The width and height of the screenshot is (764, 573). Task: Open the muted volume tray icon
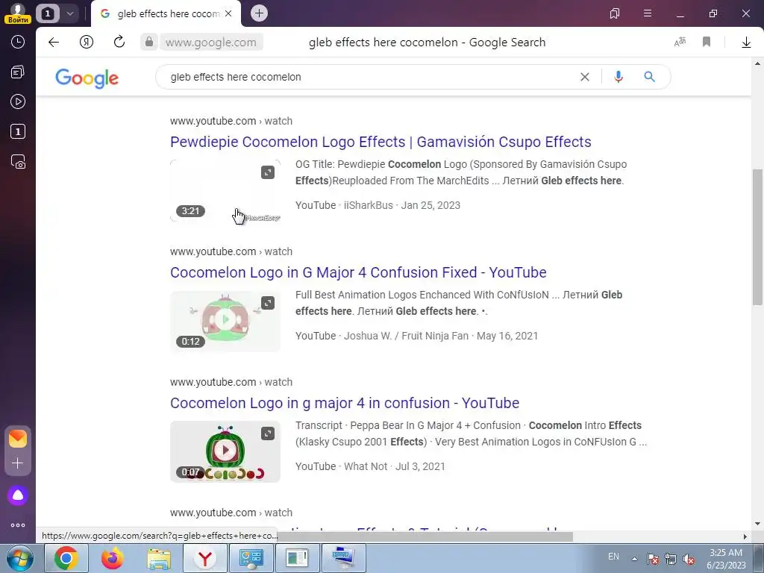[689, 559]
